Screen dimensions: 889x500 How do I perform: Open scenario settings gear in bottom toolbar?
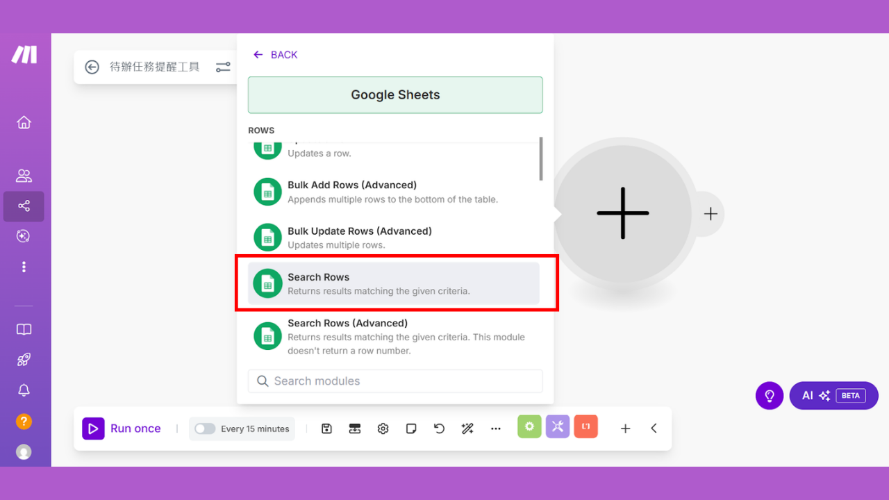383,428
